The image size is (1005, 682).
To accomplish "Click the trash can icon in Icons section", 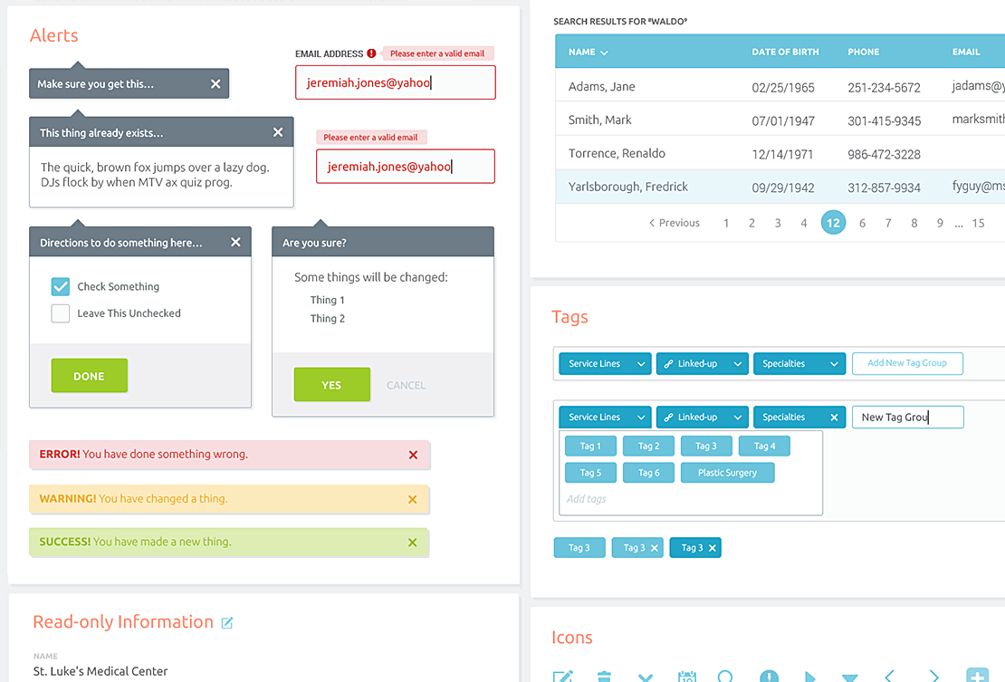I will point(604,676).
